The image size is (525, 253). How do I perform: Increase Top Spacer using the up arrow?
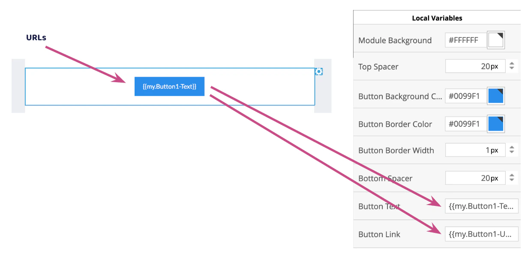(512, 64)
